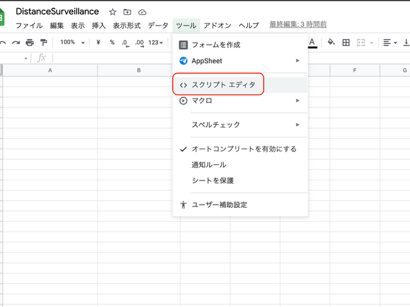Format as currency with yen icon
410x307 pixels.
point(98,43)
